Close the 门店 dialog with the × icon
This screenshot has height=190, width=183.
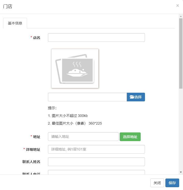[x=177, y=6]
